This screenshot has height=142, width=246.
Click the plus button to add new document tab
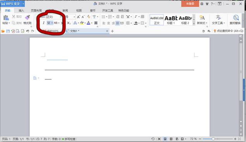(x=112, y=31)
